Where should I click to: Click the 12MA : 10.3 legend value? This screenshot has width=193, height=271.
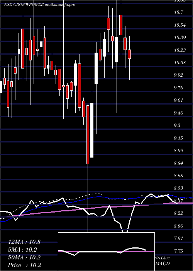[x=24, y=242]
